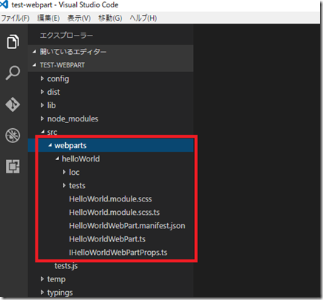Open the Search view icon
Screen dimensions: 323x300
[13, 73]
